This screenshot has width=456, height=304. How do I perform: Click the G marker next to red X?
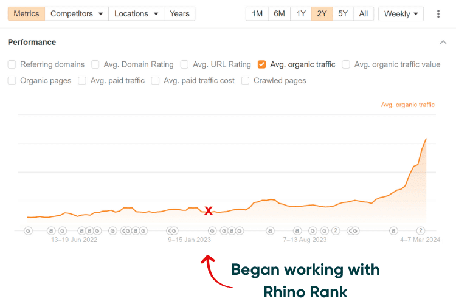click(212, 230)
